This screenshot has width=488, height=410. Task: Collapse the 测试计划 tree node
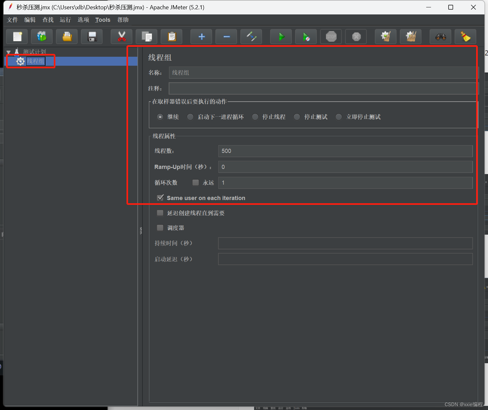pos(9,52)
